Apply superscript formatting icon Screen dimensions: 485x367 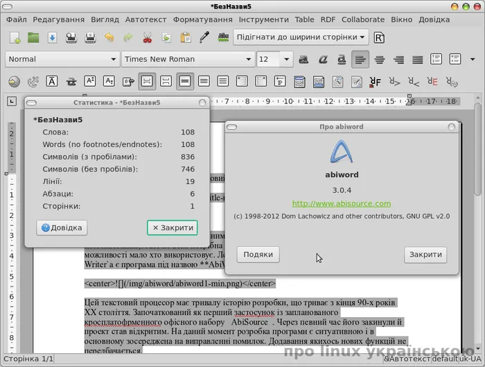(89, 82)
